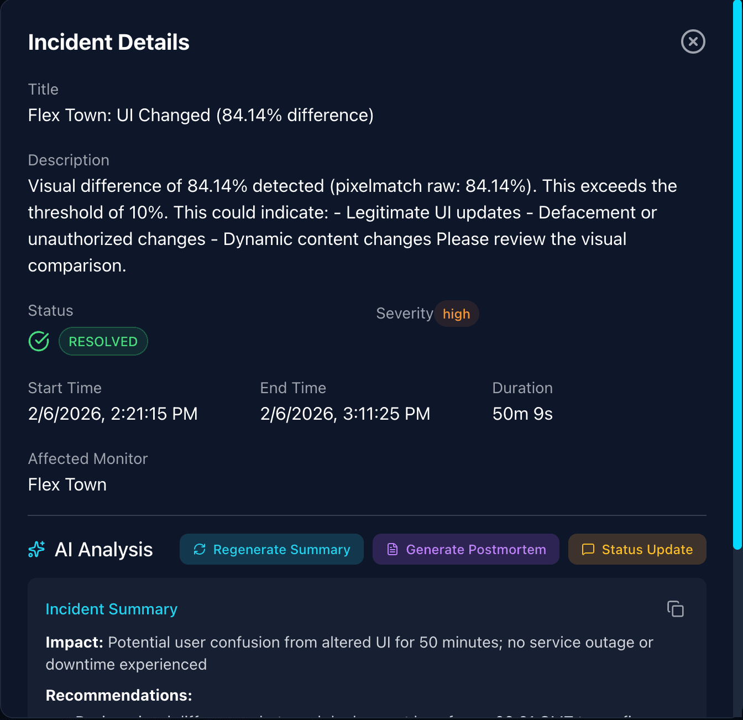Click RESOLVED pill to change status
The image size is (743, 720).
click(x=103, y=341)
